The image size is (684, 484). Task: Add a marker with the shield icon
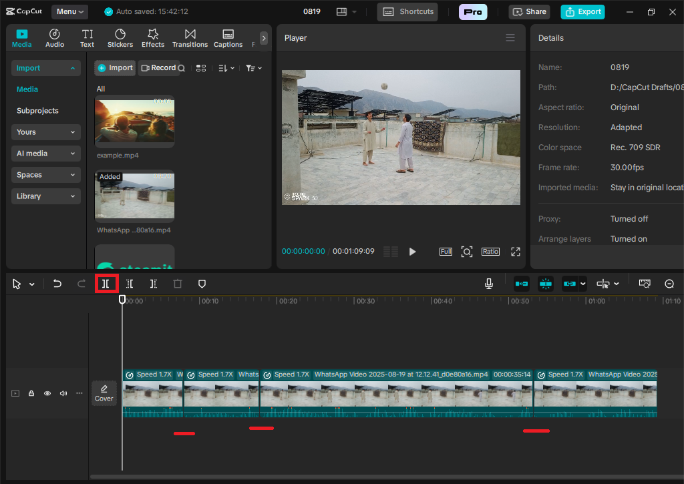coord(202,284)
